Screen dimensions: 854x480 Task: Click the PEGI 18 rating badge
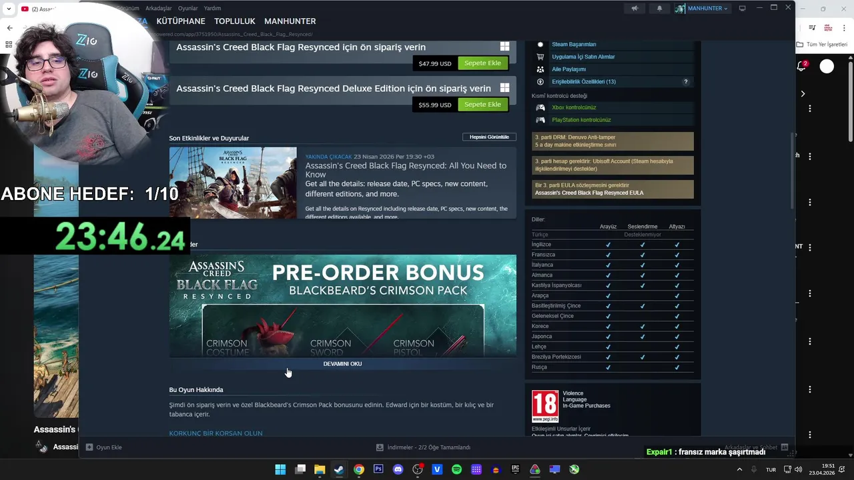pos(545,406)
